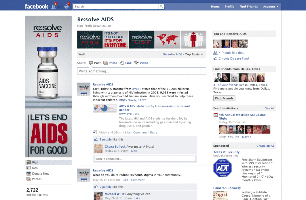Click the globe notifications icon

[x=67, y=6]
